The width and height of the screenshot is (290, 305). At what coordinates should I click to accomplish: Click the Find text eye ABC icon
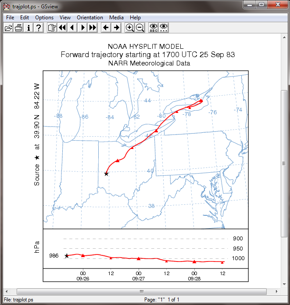154,28
